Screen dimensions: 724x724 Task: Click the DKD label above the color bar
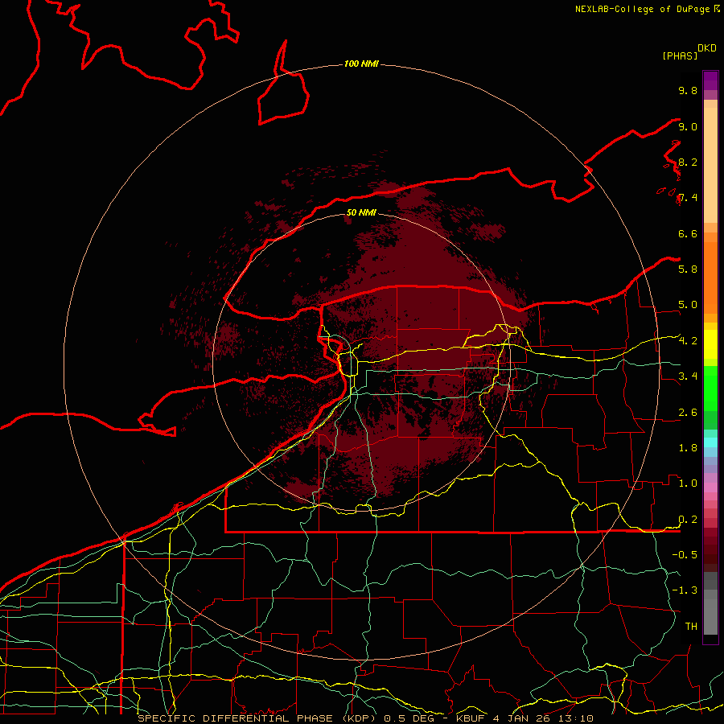click(707, 48)
